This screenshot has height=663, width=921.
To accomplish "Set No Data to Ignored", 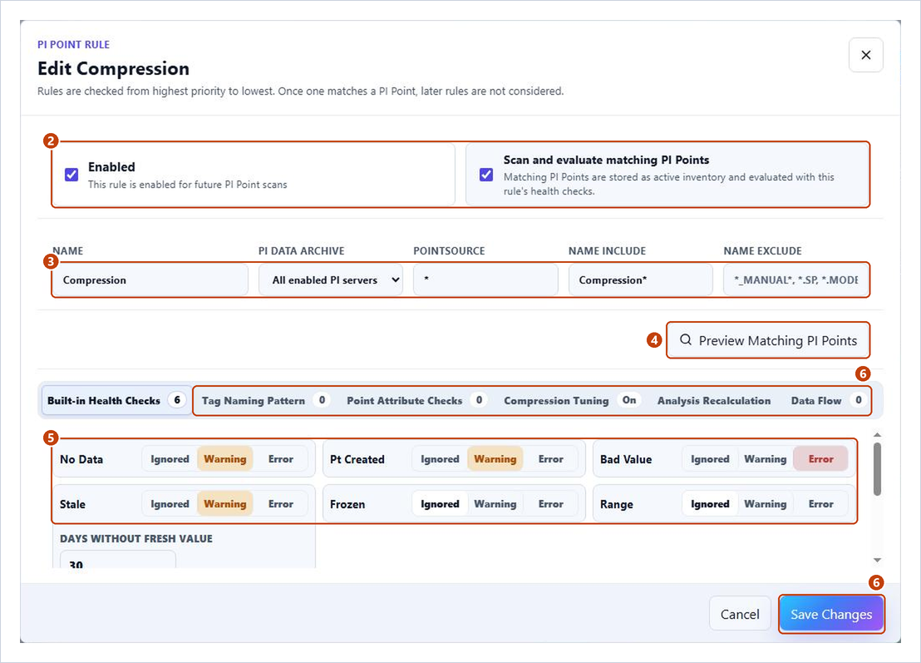I will (170, 459).
